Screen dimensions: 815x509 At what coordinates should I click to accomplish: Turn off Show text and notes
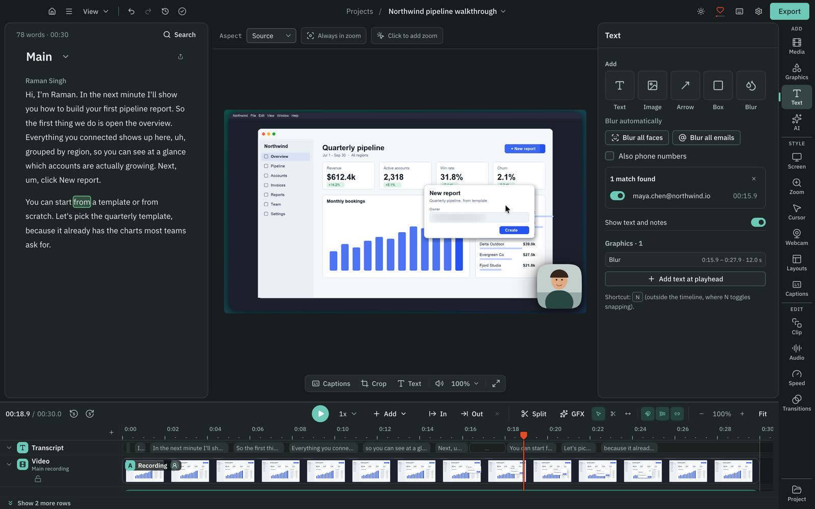point(758,222)
